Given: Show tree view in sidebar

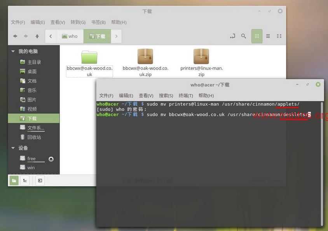Looking at the screenshot, I should click(x=25, y=180).
